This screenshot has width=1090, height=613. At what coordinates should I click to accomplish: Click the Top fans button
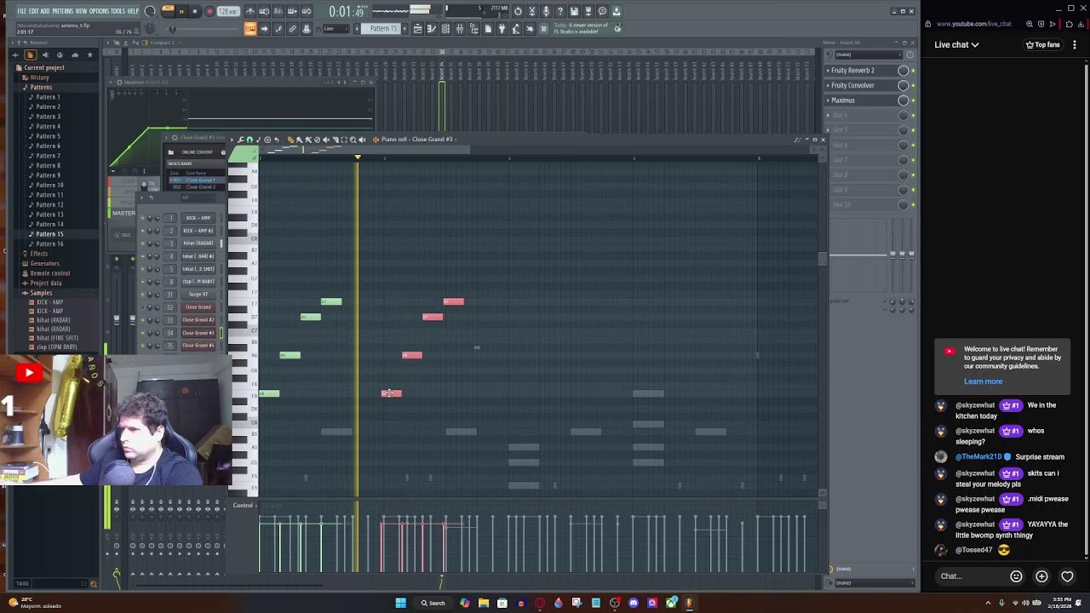[1043, 44]
